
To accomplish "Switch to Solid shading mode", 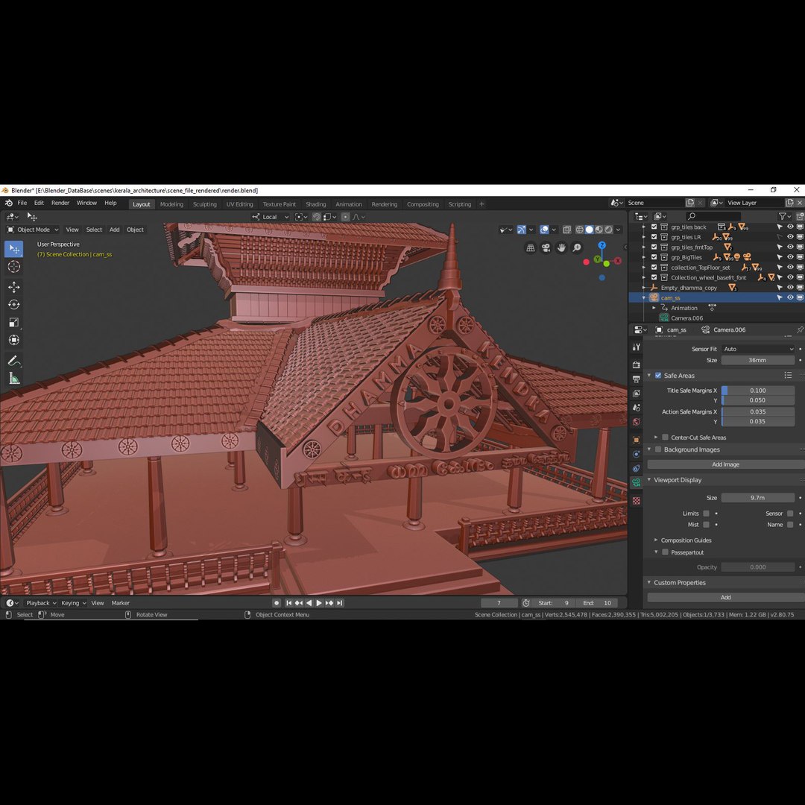I will tap(590, 230).
